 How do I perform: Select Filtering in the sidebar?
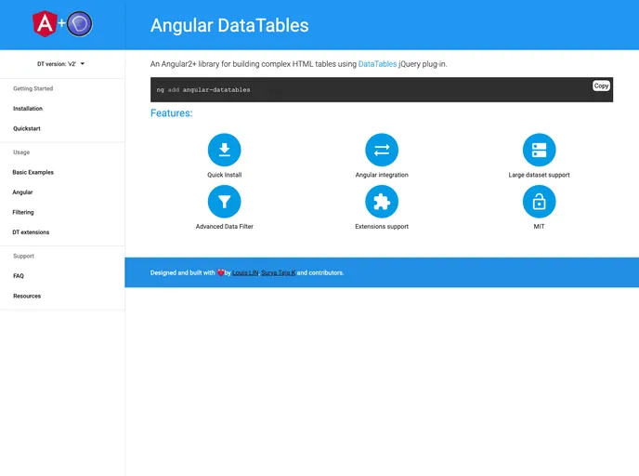click(23, 212)
